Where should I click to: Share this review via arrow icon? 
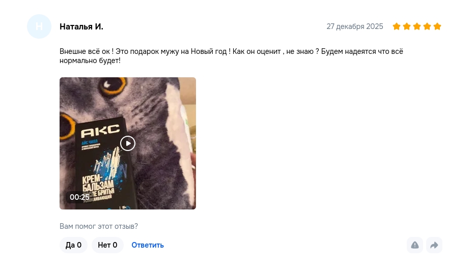tap(434, 245)
